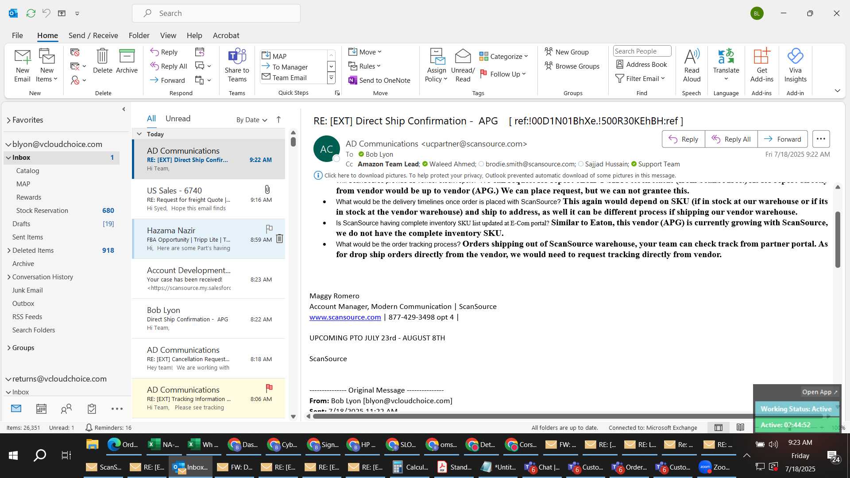The height and width of the screenshot is (478, 850).
Task: Click the top Search box
Action: point(216,13)
